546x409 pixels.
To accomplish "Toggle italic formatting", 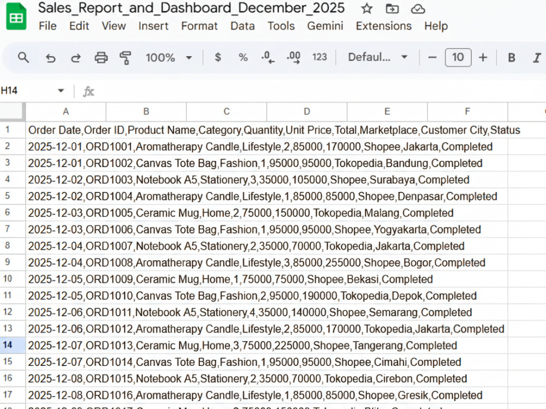I will (x=537, y=57).
